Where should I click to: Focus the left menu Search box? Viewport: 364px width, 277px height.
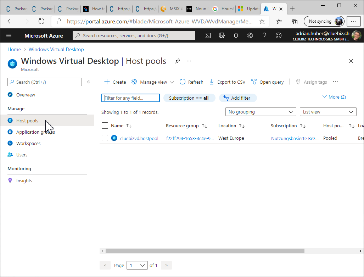[x=45, y=82]
